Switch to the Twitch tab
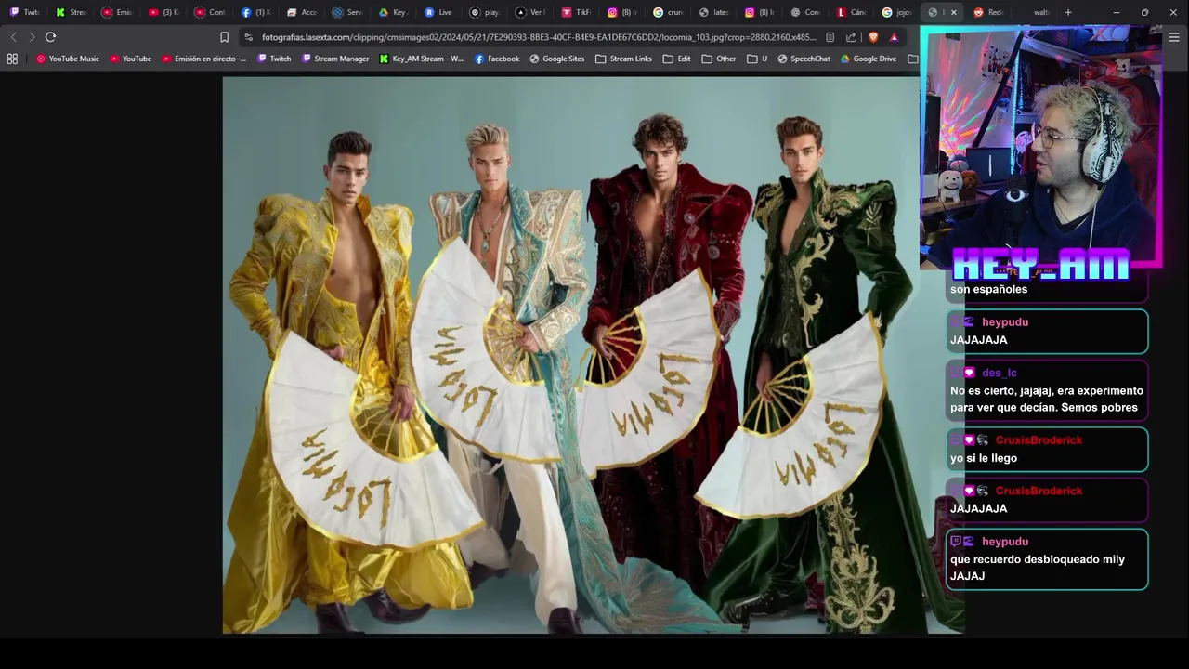This screenshot has height=669, width=1189. [x=25, y=12]
